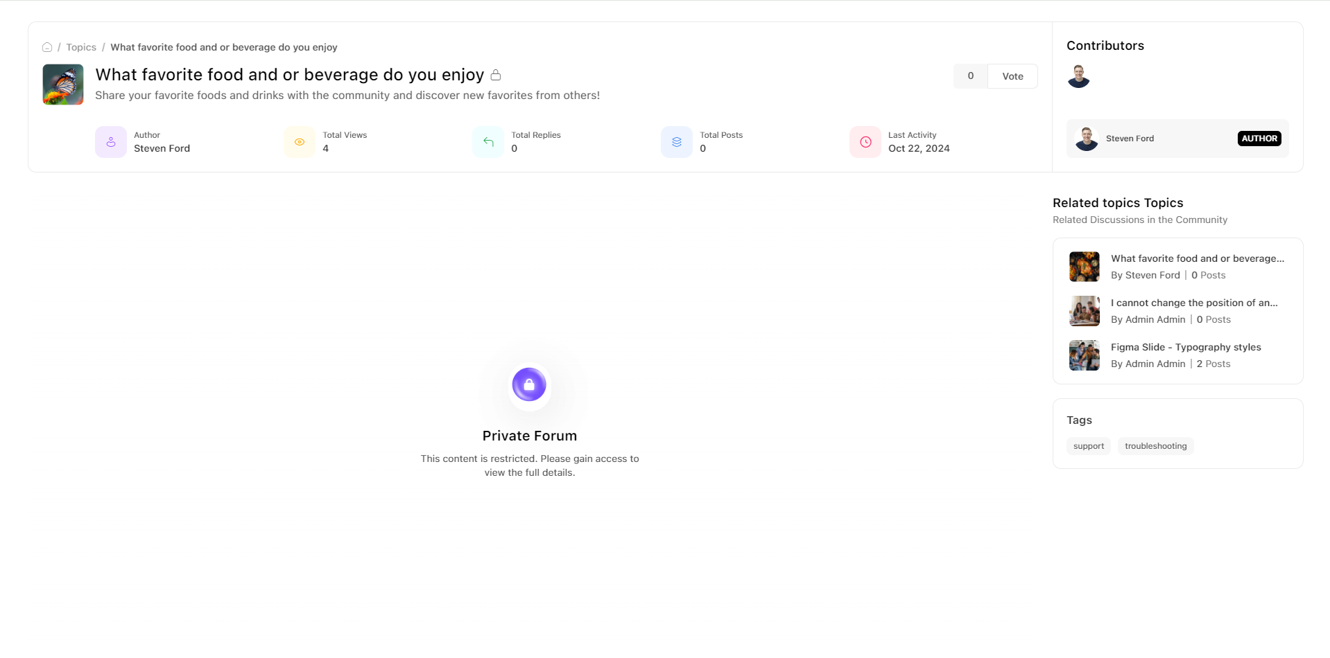The height and width of the screenshot is (658, 1330).
Task: Click the padlock icon next to topic title
Action: [x=496, y=75]
